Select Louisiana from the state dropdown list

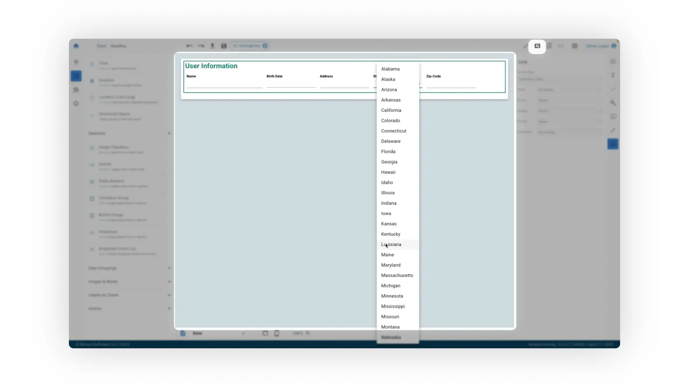click(x=391, y=244)
